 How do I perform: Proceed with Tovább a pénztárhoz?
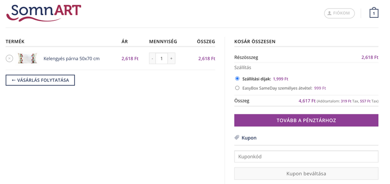(x=306, y=120)
